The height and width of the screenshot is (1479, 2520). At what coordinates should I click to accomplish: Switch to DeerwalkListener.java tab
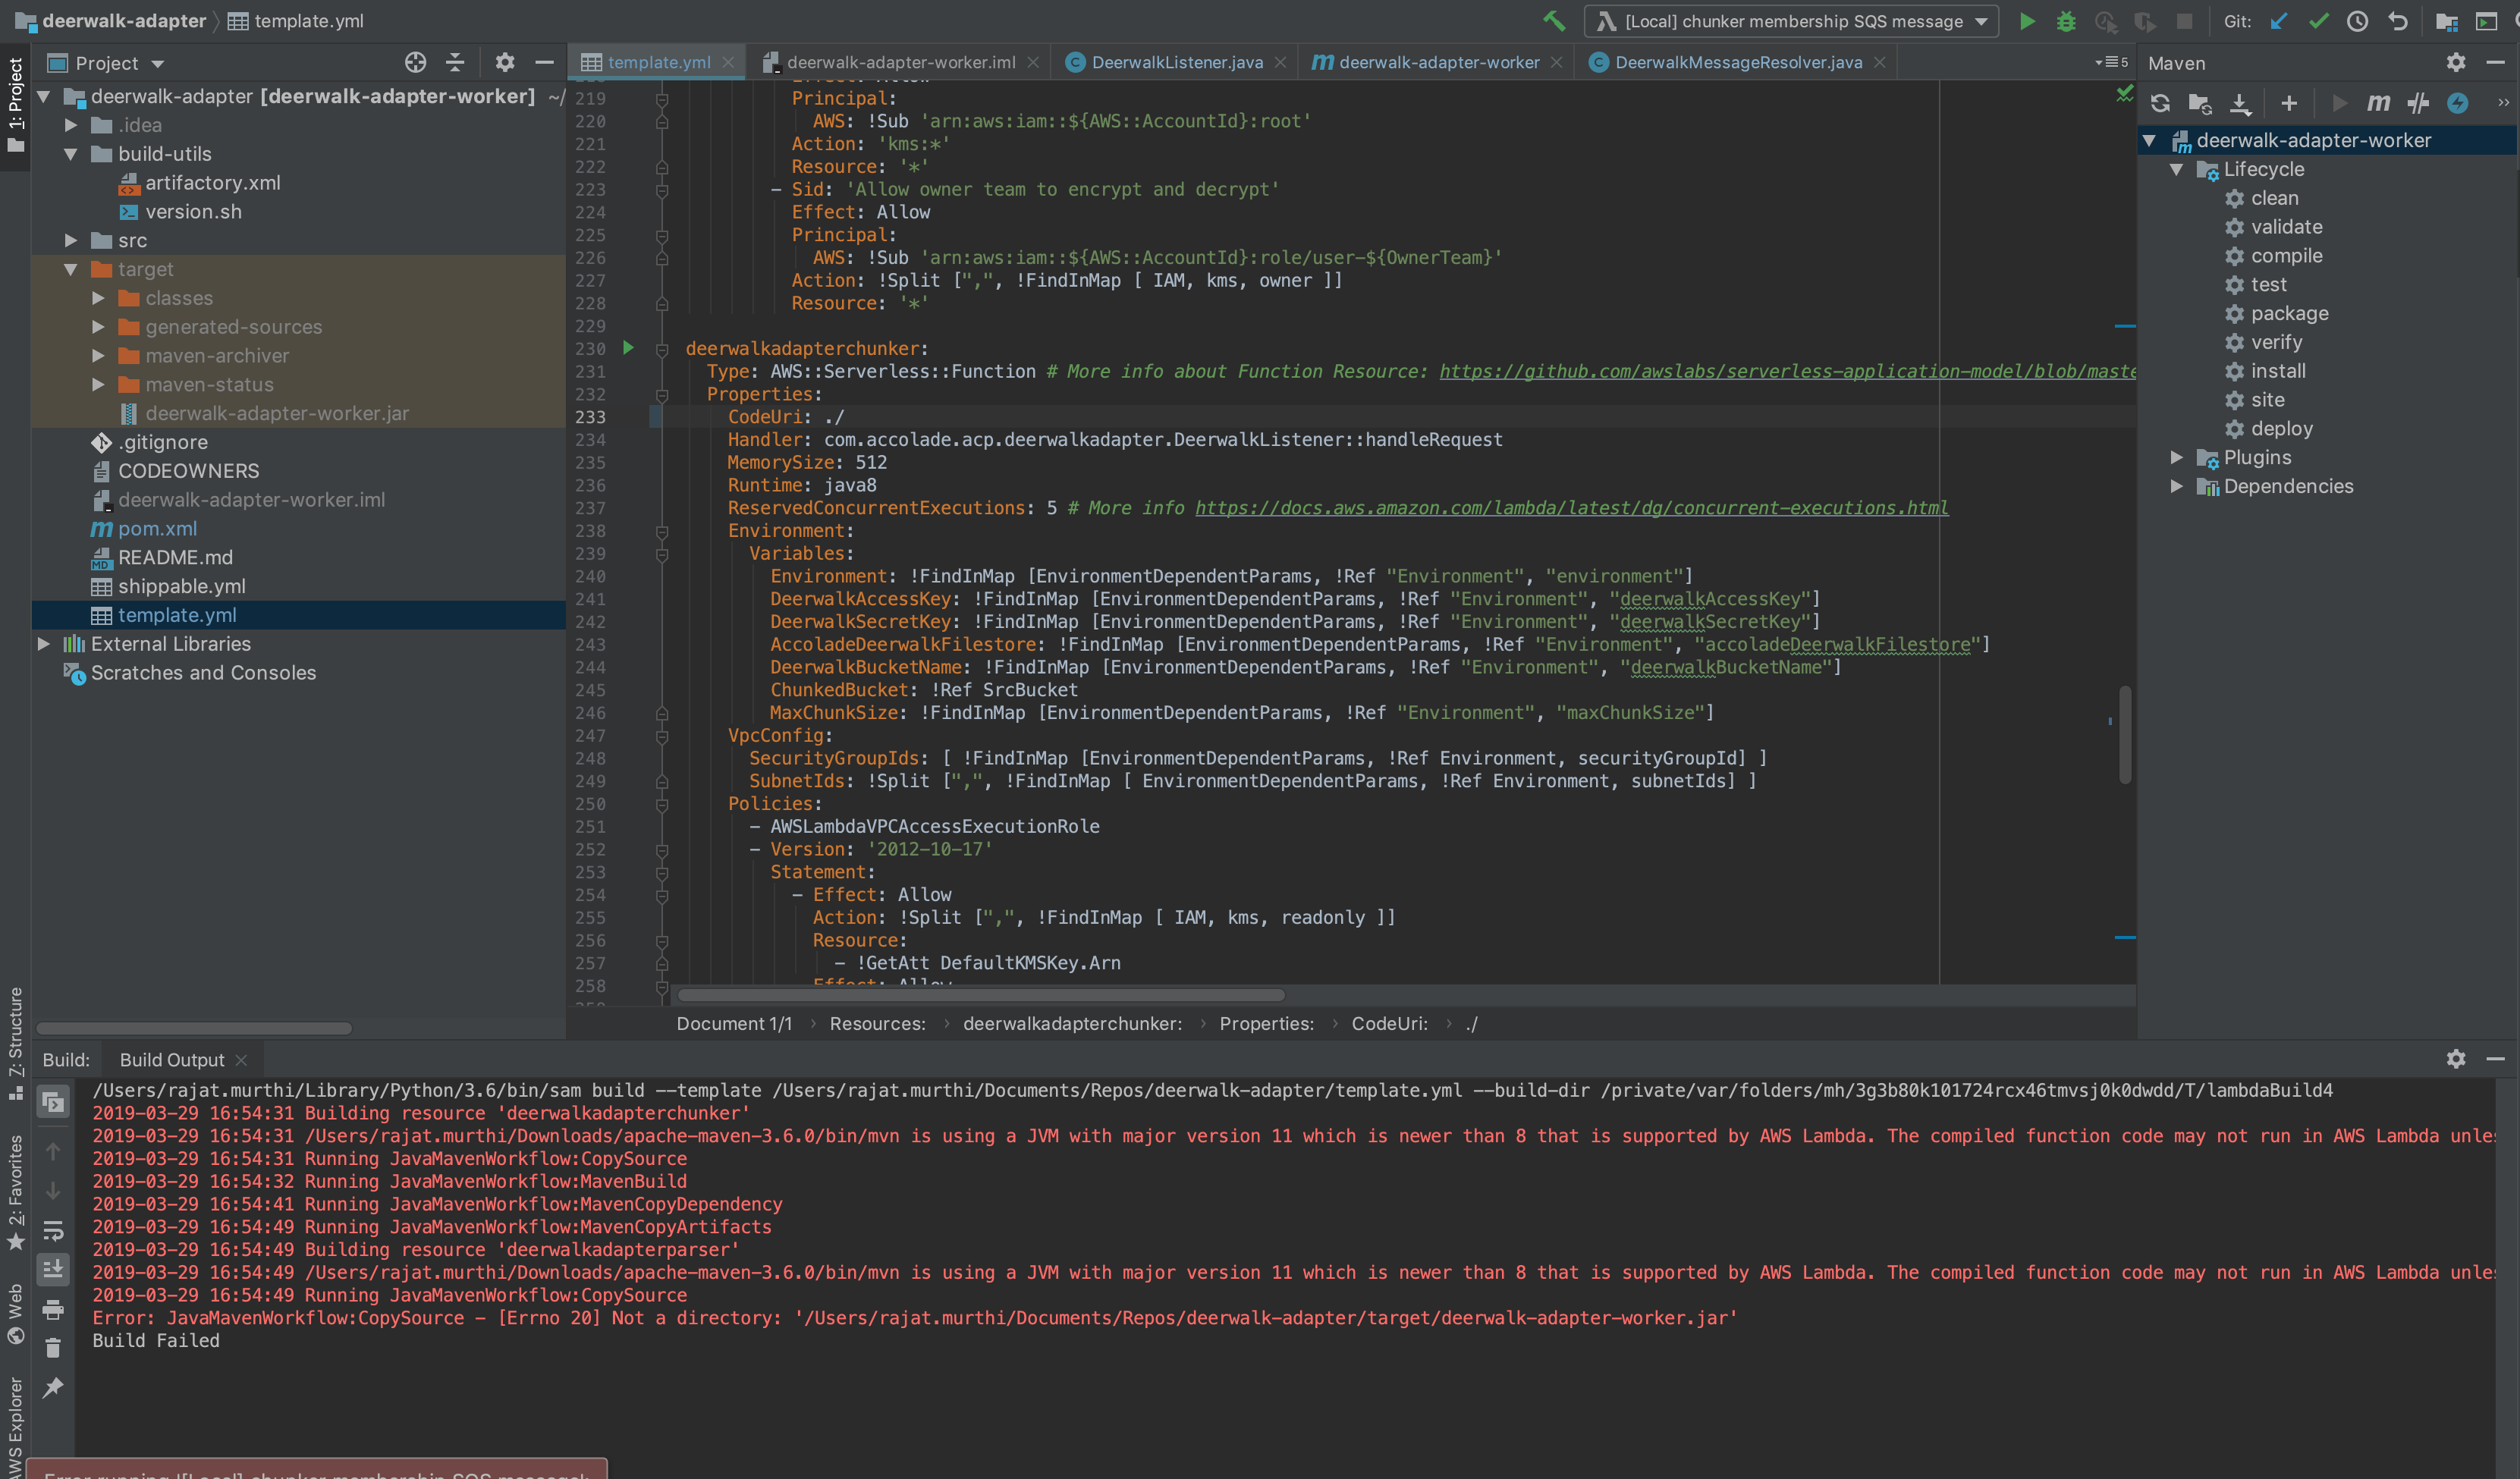pyautogui.click(x=1176, y=62)
